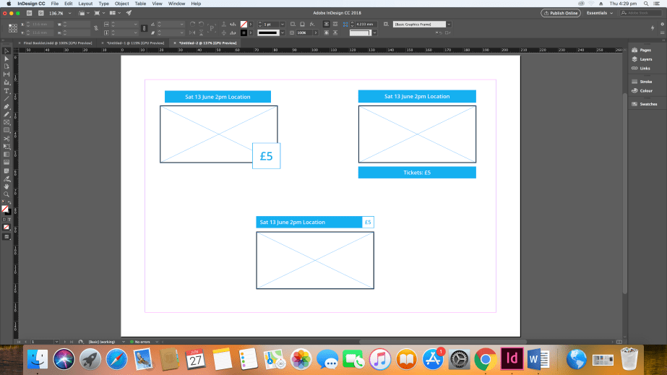The height and width of the screenshot is (375, 667).
Task: Select the Selection tool arrow
Action: click(x=7, y=51)
